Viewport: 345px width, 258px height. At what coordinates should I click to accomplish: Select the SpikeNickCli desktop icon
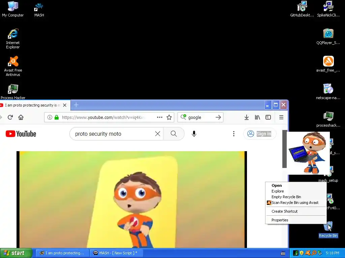(x=328, y=9)
